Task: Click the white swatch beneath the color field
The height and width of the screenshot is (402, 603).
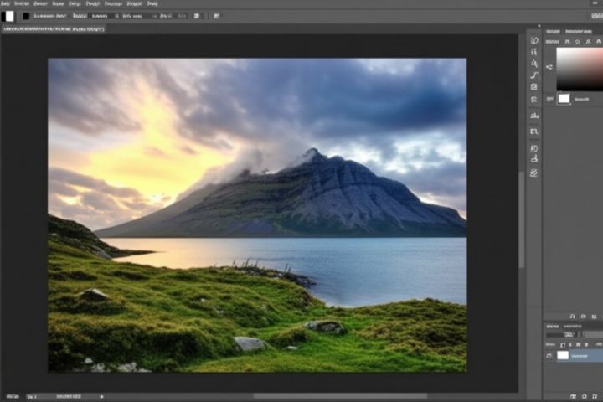Action: (x=564, y=99)
